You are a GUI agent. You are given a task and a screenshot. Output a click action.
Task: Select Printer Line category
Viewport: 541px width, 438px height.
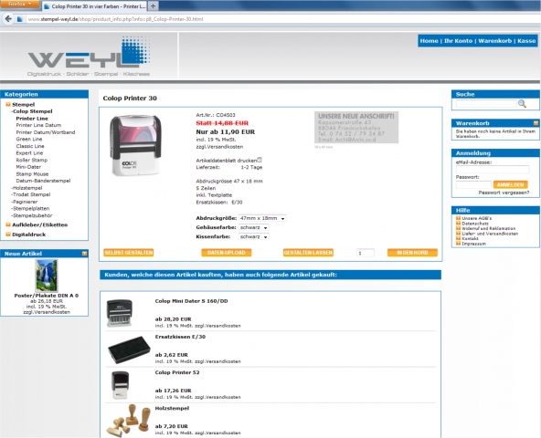coord(32,119)
